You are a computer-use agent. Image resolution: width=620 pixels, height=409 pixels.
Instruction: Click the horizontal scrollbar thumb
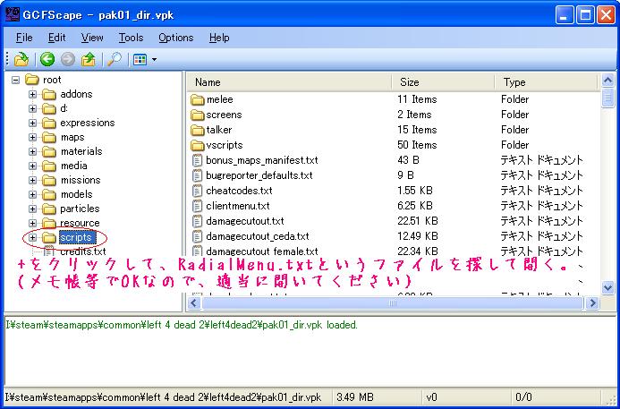[392, 303]
